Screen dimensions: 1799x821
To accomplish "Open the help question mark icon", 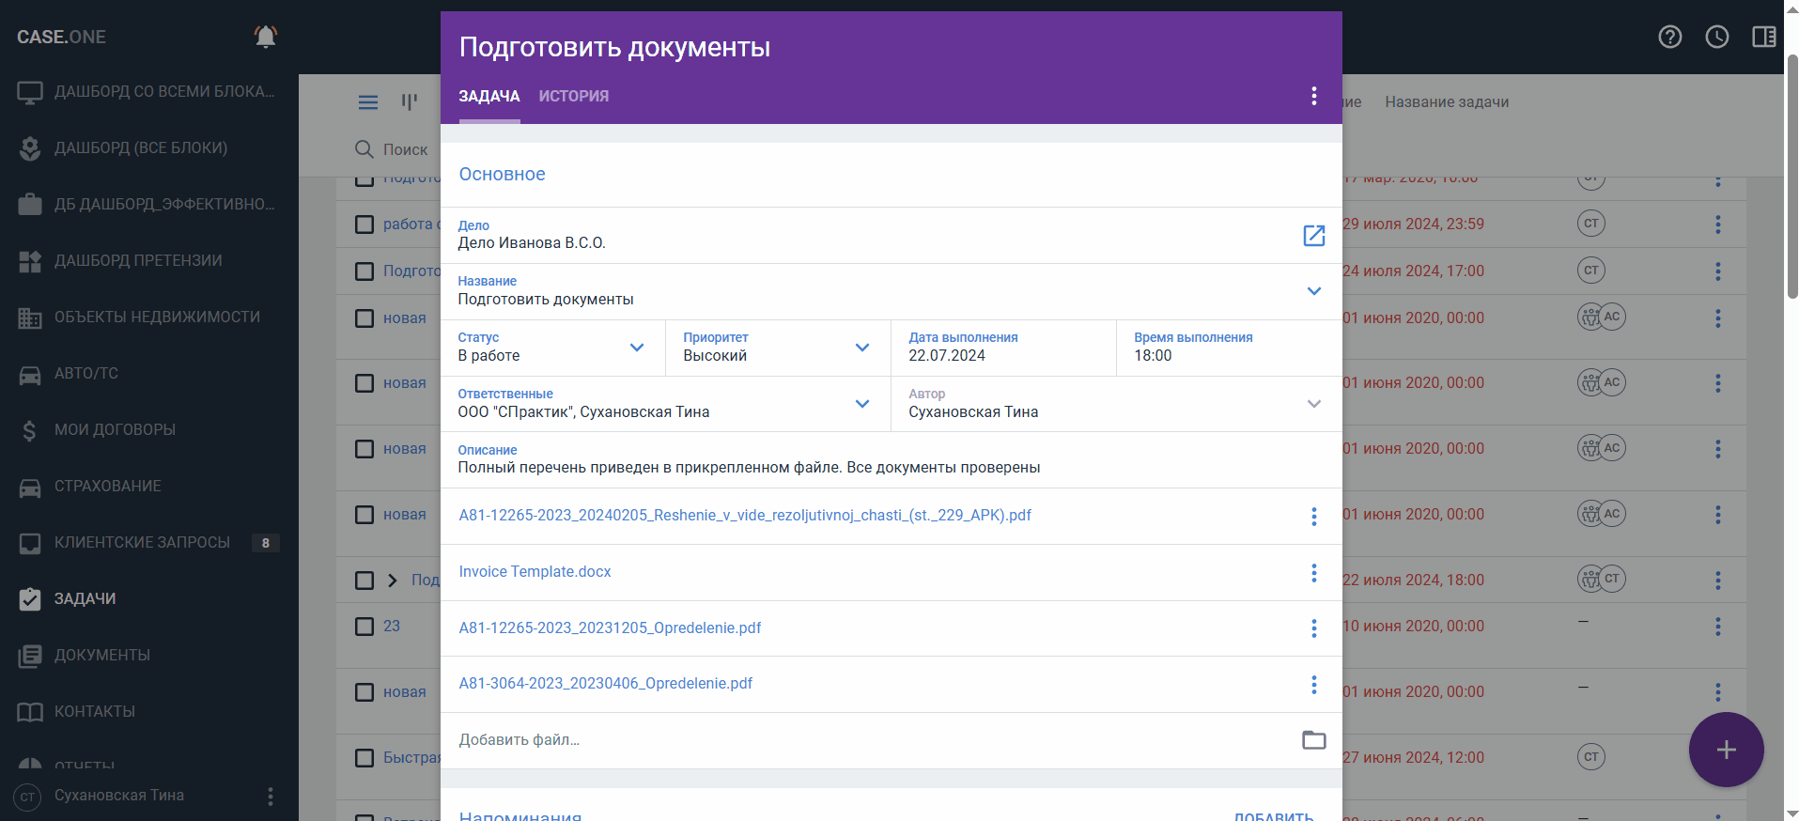I will click(1669, 37).
